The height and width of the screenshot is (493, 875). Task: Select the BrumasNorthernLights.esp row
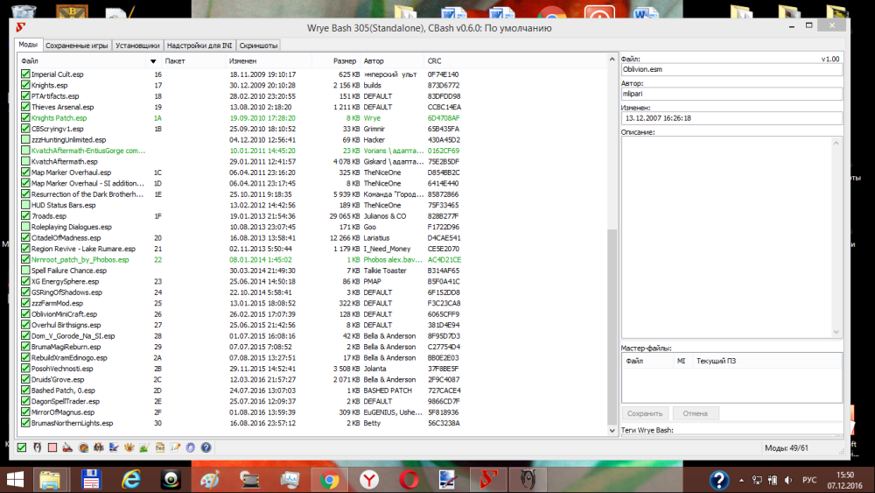click(x=312, y=423)
